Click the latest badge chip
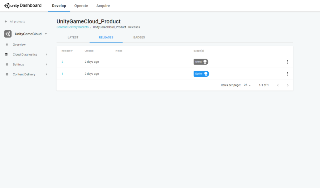 [201, 62]
